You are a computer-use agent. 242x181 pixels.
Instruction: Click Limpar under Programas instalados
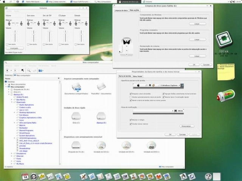tap(197, 40)
